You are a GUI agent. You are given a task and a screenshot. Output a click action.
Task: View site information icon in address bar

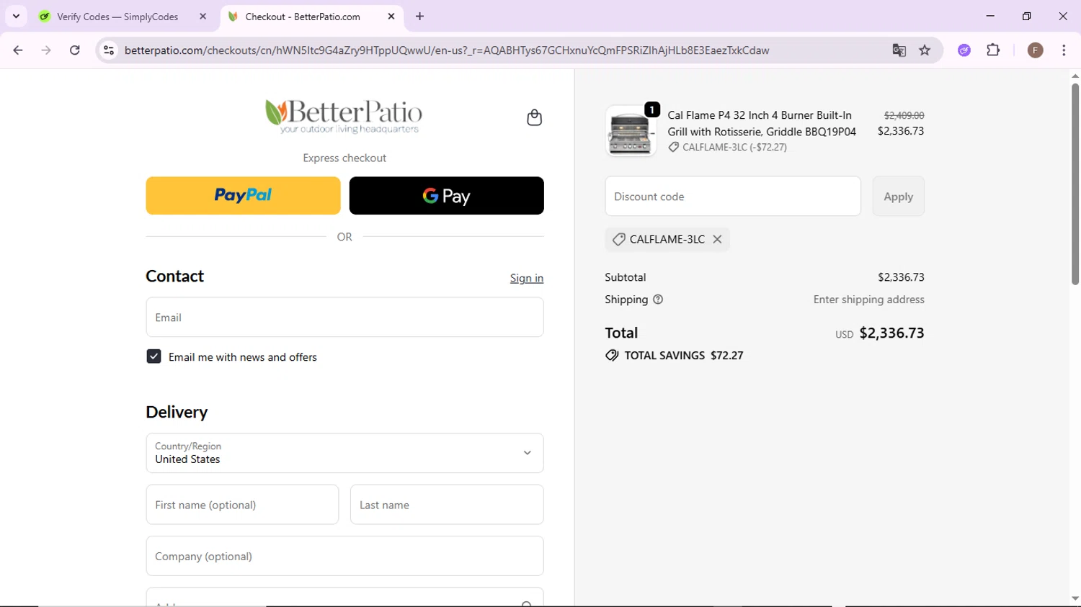109,50
